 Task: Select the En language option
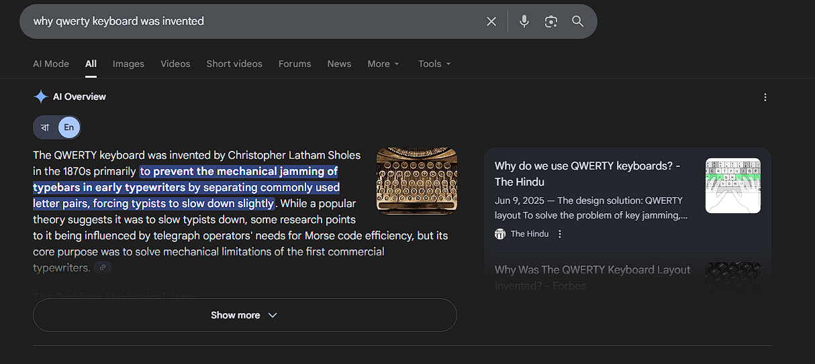(68, 127)
